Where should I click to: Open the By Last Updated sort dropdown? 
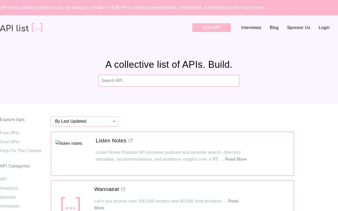pos(84,121)
